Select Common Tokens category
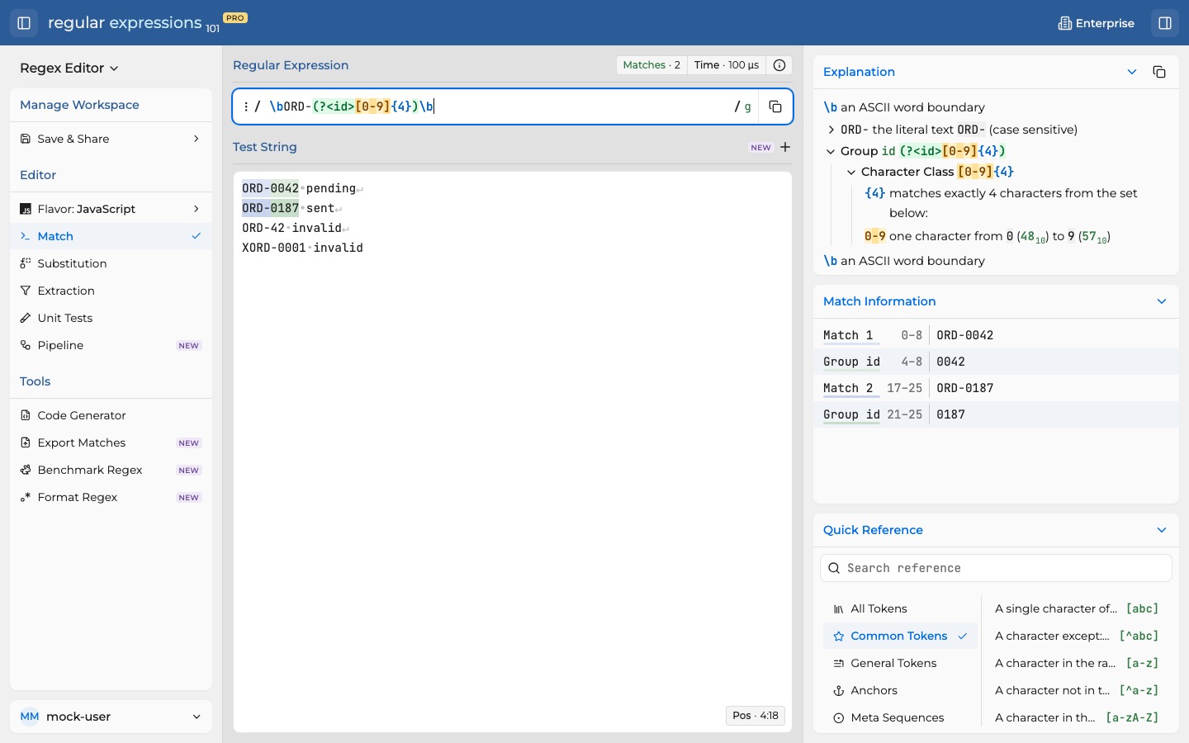 click(x=900, y=636)
